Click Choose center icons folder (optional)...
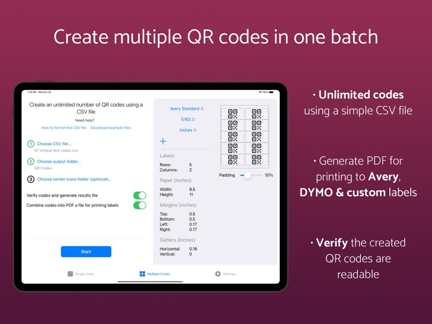The image size is (432, 324). pos(74,179)
